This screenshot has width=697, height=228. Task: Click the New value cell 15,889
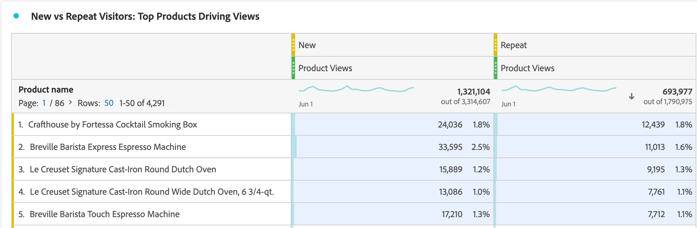pos(392,169)
